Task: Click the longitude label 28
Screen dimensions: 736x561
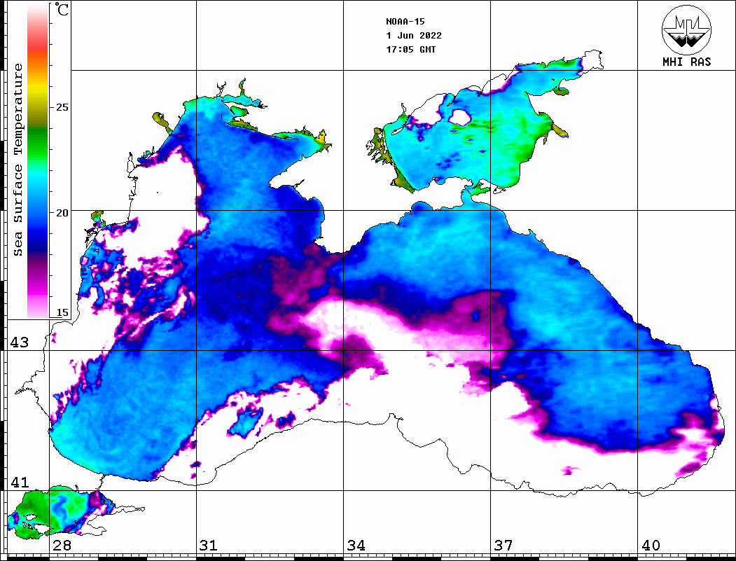Action: pyautogui.click(x=62, y=546)
